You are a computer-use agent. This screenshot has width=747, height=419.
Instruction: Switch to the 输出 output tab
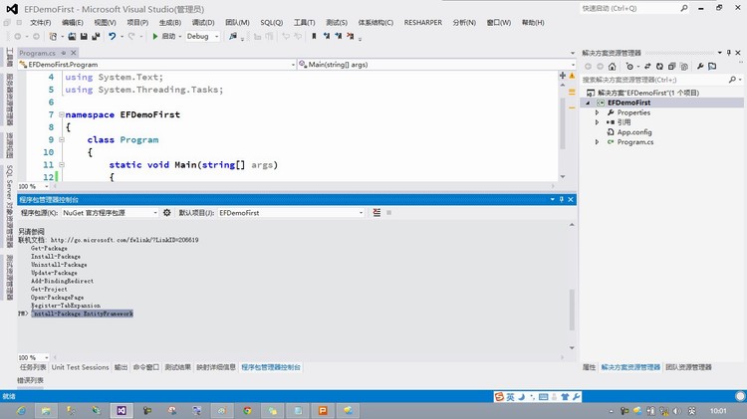pos(121,367)
